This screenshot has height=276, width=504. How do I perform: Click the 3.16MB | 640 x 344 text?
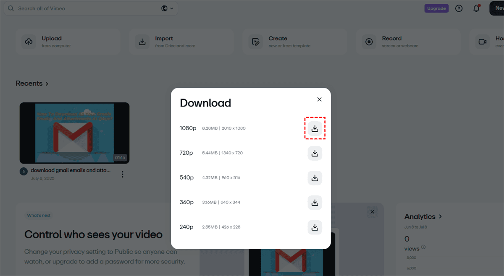coord(220,203)
